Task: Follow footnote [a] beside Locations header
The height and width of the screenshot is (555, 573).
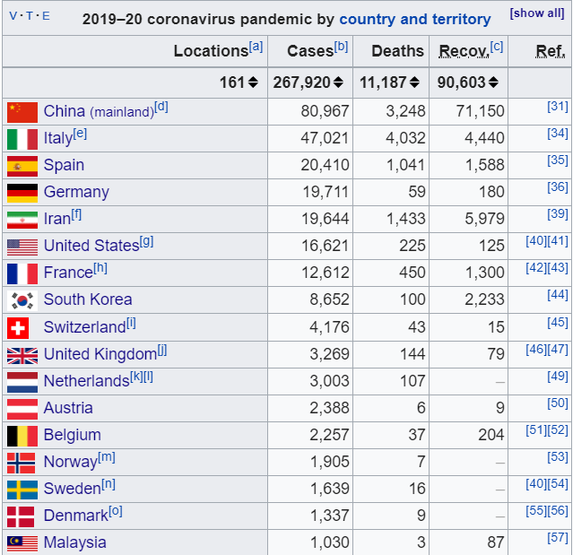Action: pyautogui.click(x=256, y=47)
